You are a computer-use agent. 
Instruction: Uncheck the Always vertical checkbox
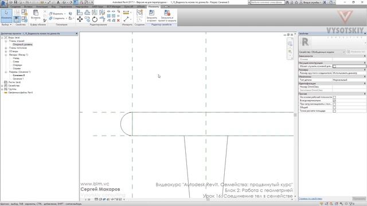pos(334,101)
